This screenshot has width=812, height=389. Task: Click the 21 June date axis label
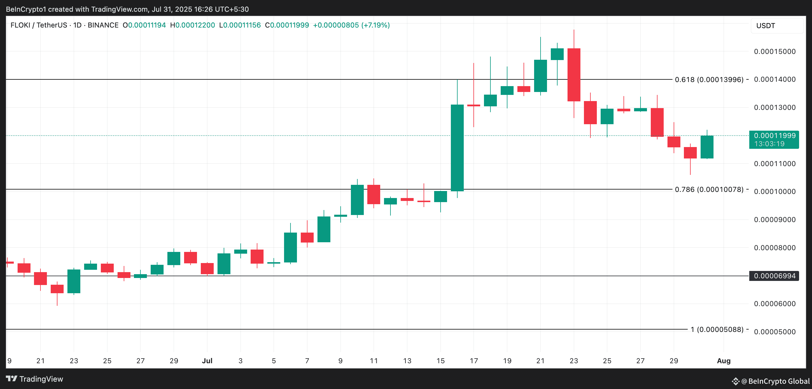point(40,361)
